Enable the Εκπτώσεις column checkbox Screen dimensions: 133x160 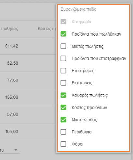(63, 83)
